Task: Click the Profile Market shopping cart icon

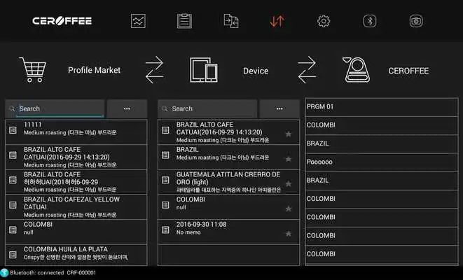Action: tap(33, 69)
